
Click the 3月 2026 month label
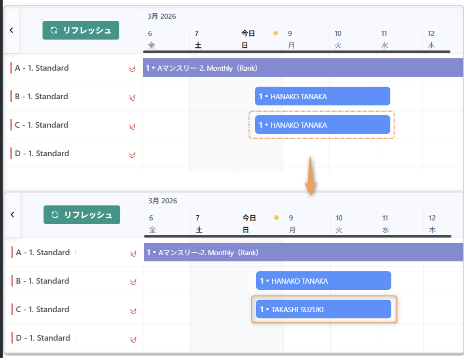(x=161, y=16)
